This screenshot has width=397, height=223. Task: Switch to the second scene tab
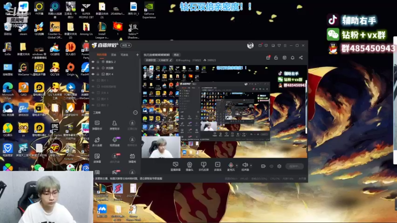coord(114,55)
